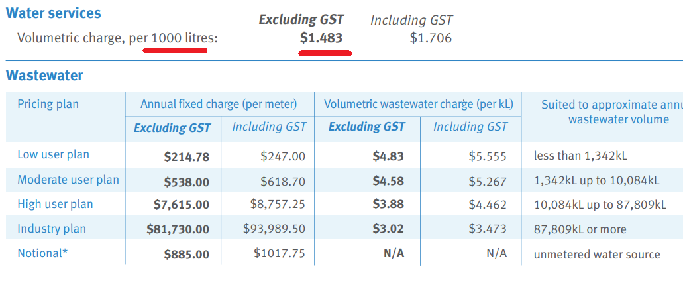Click the Wastewater section heading

pos(44,76)
